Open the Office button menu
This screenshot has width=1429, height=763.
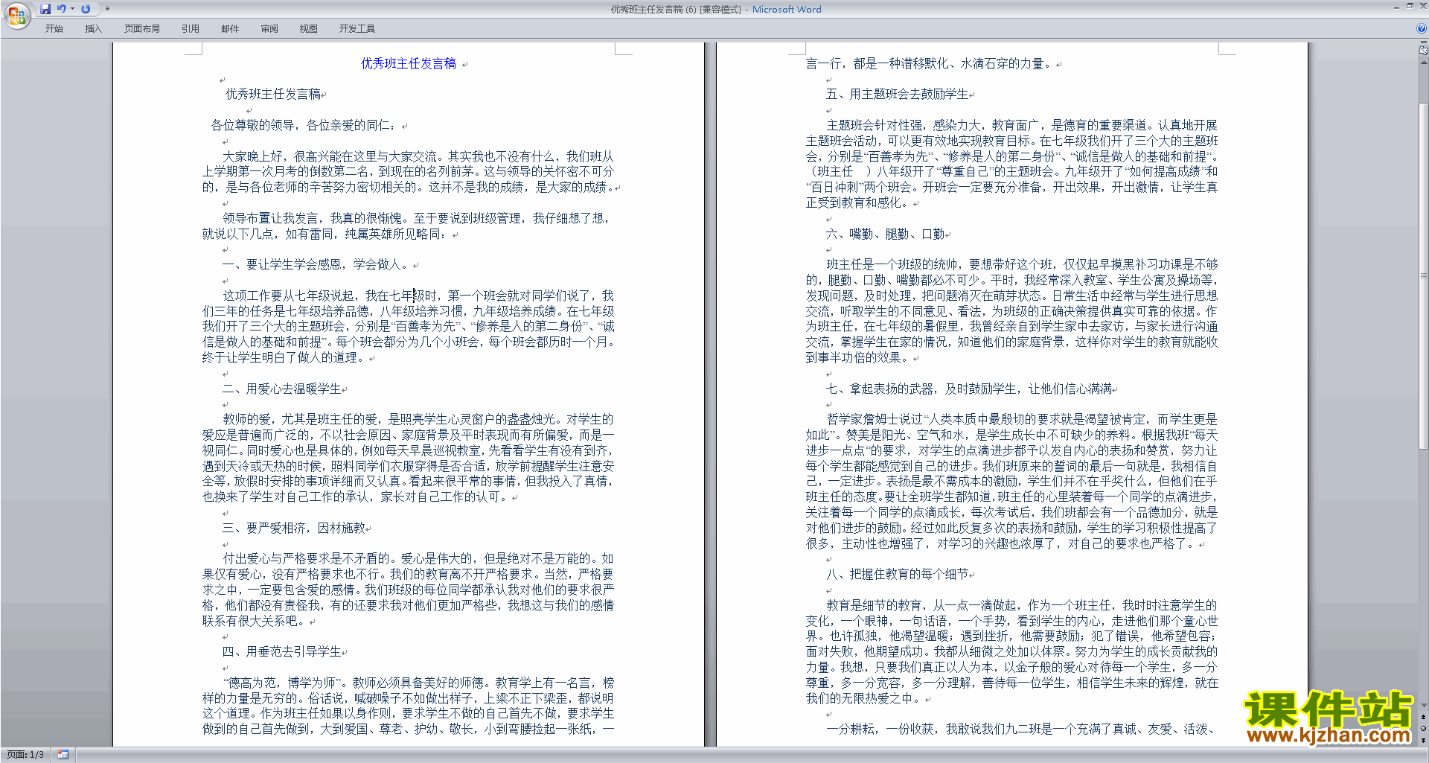pos(16,15)
